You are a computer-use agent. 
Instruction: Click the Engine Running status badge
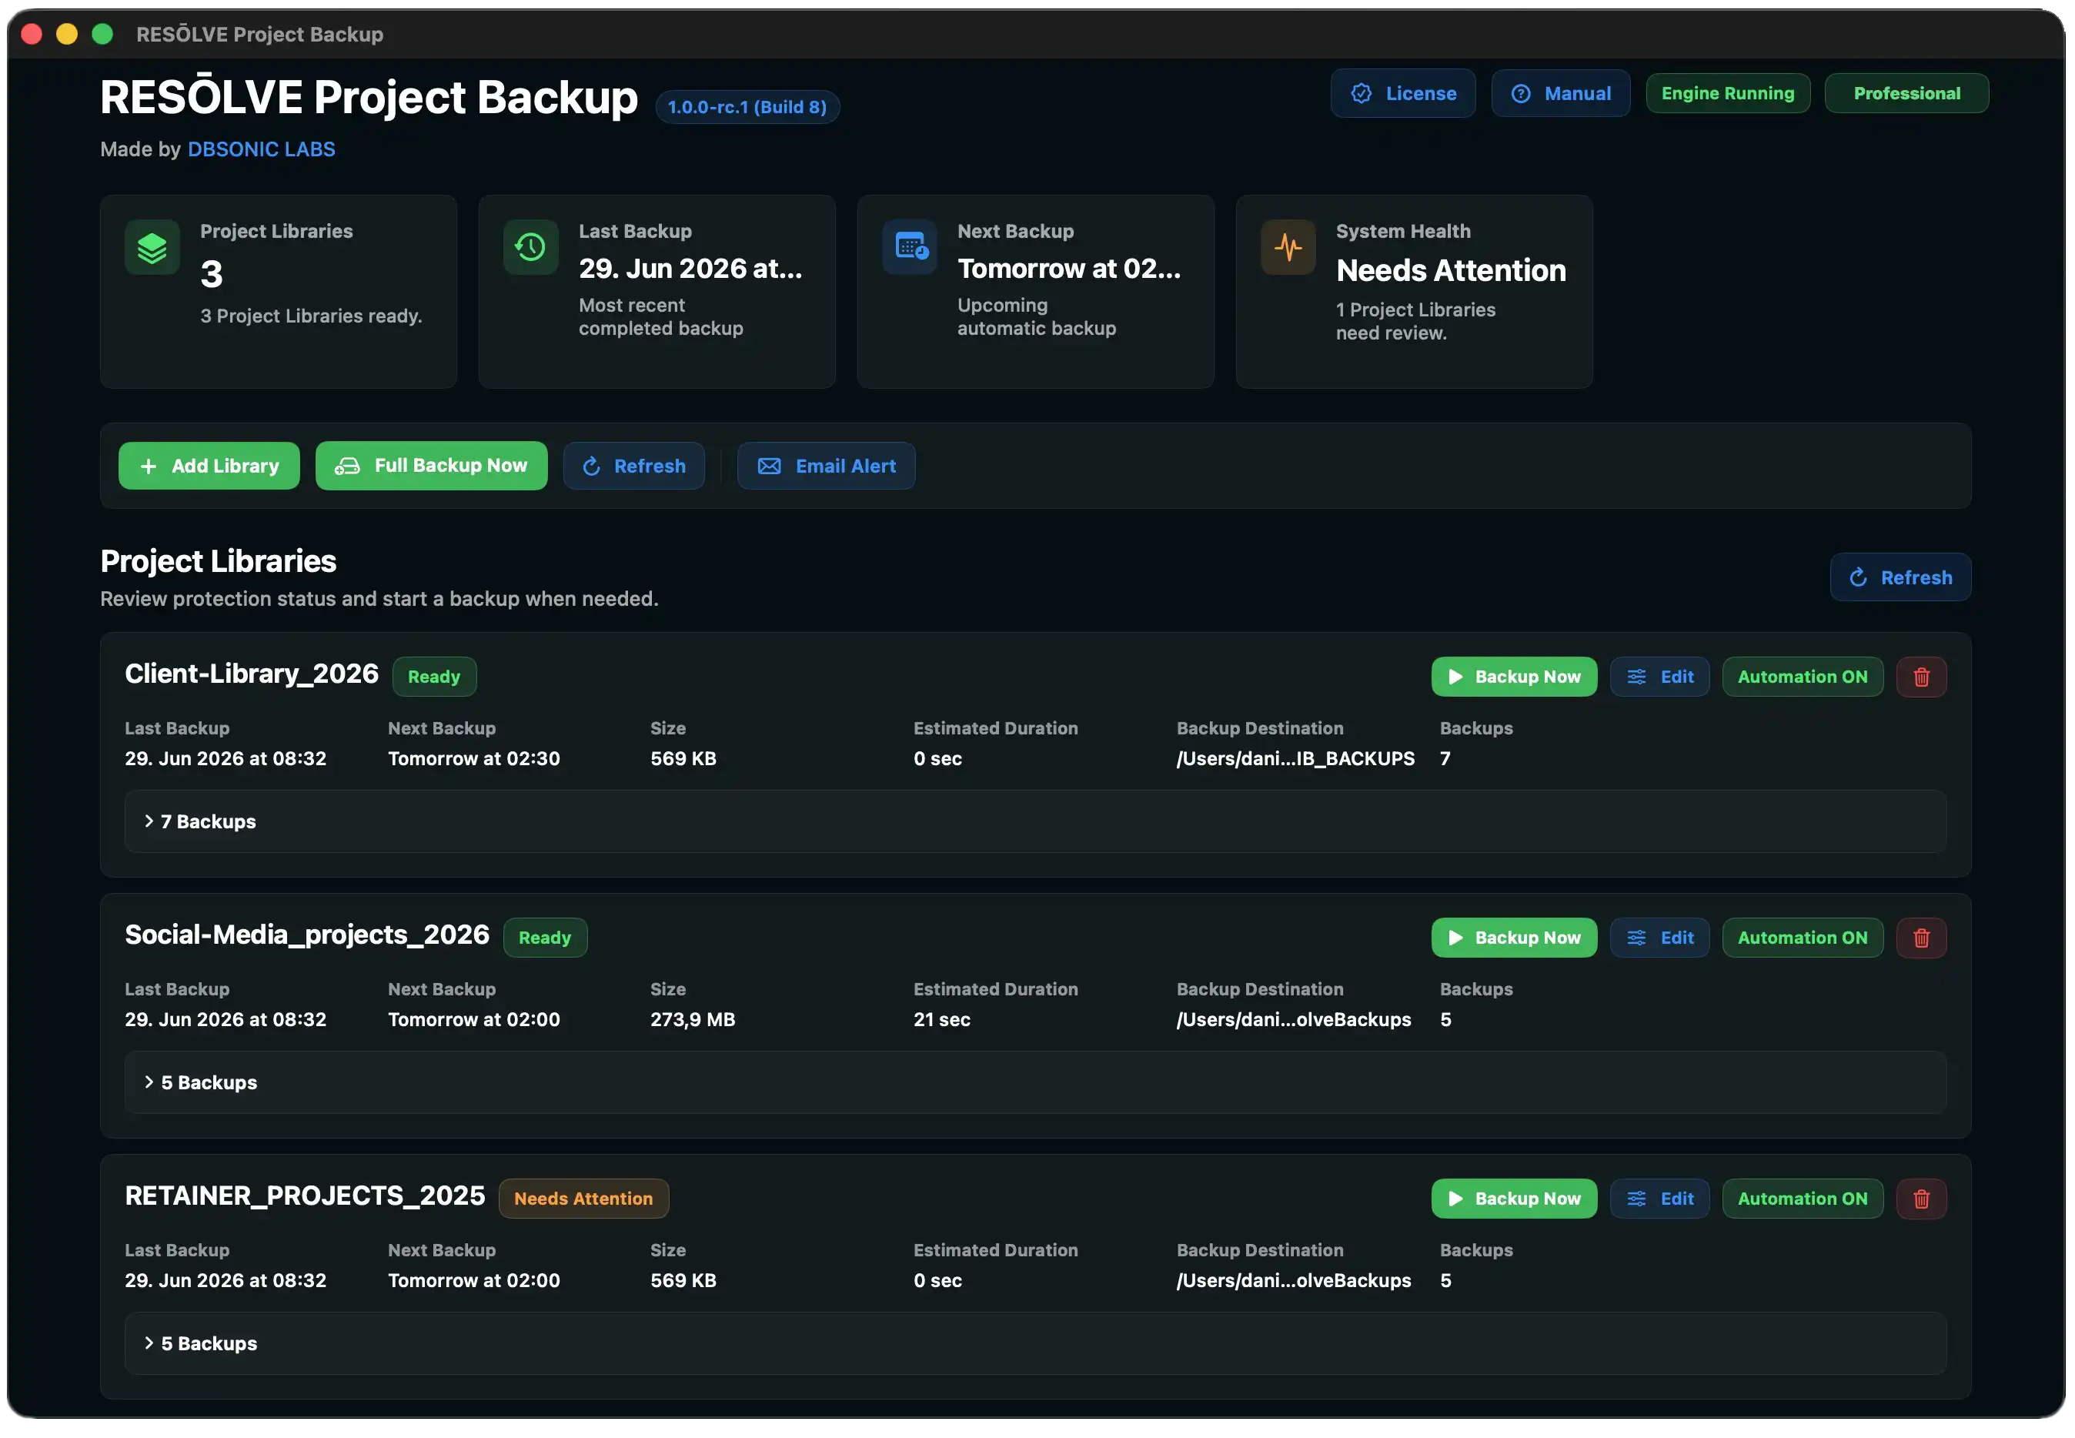point(1727,94)
